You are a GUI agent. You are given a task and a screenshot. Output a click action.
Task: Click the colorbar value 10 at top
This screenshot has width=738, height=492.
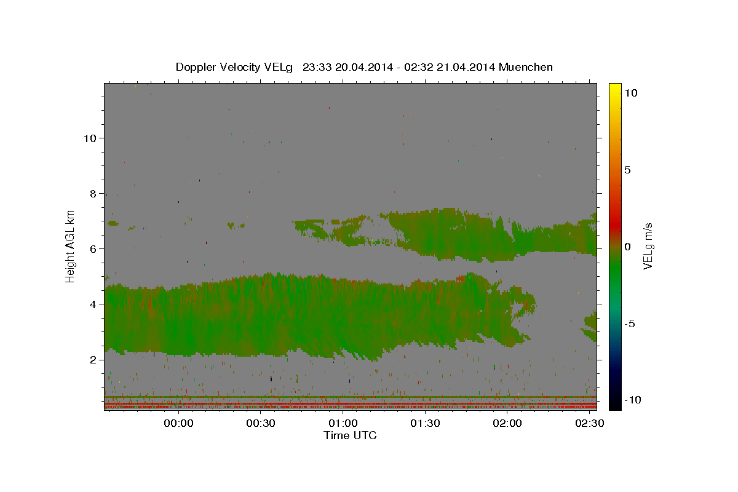tap(631, 93)
